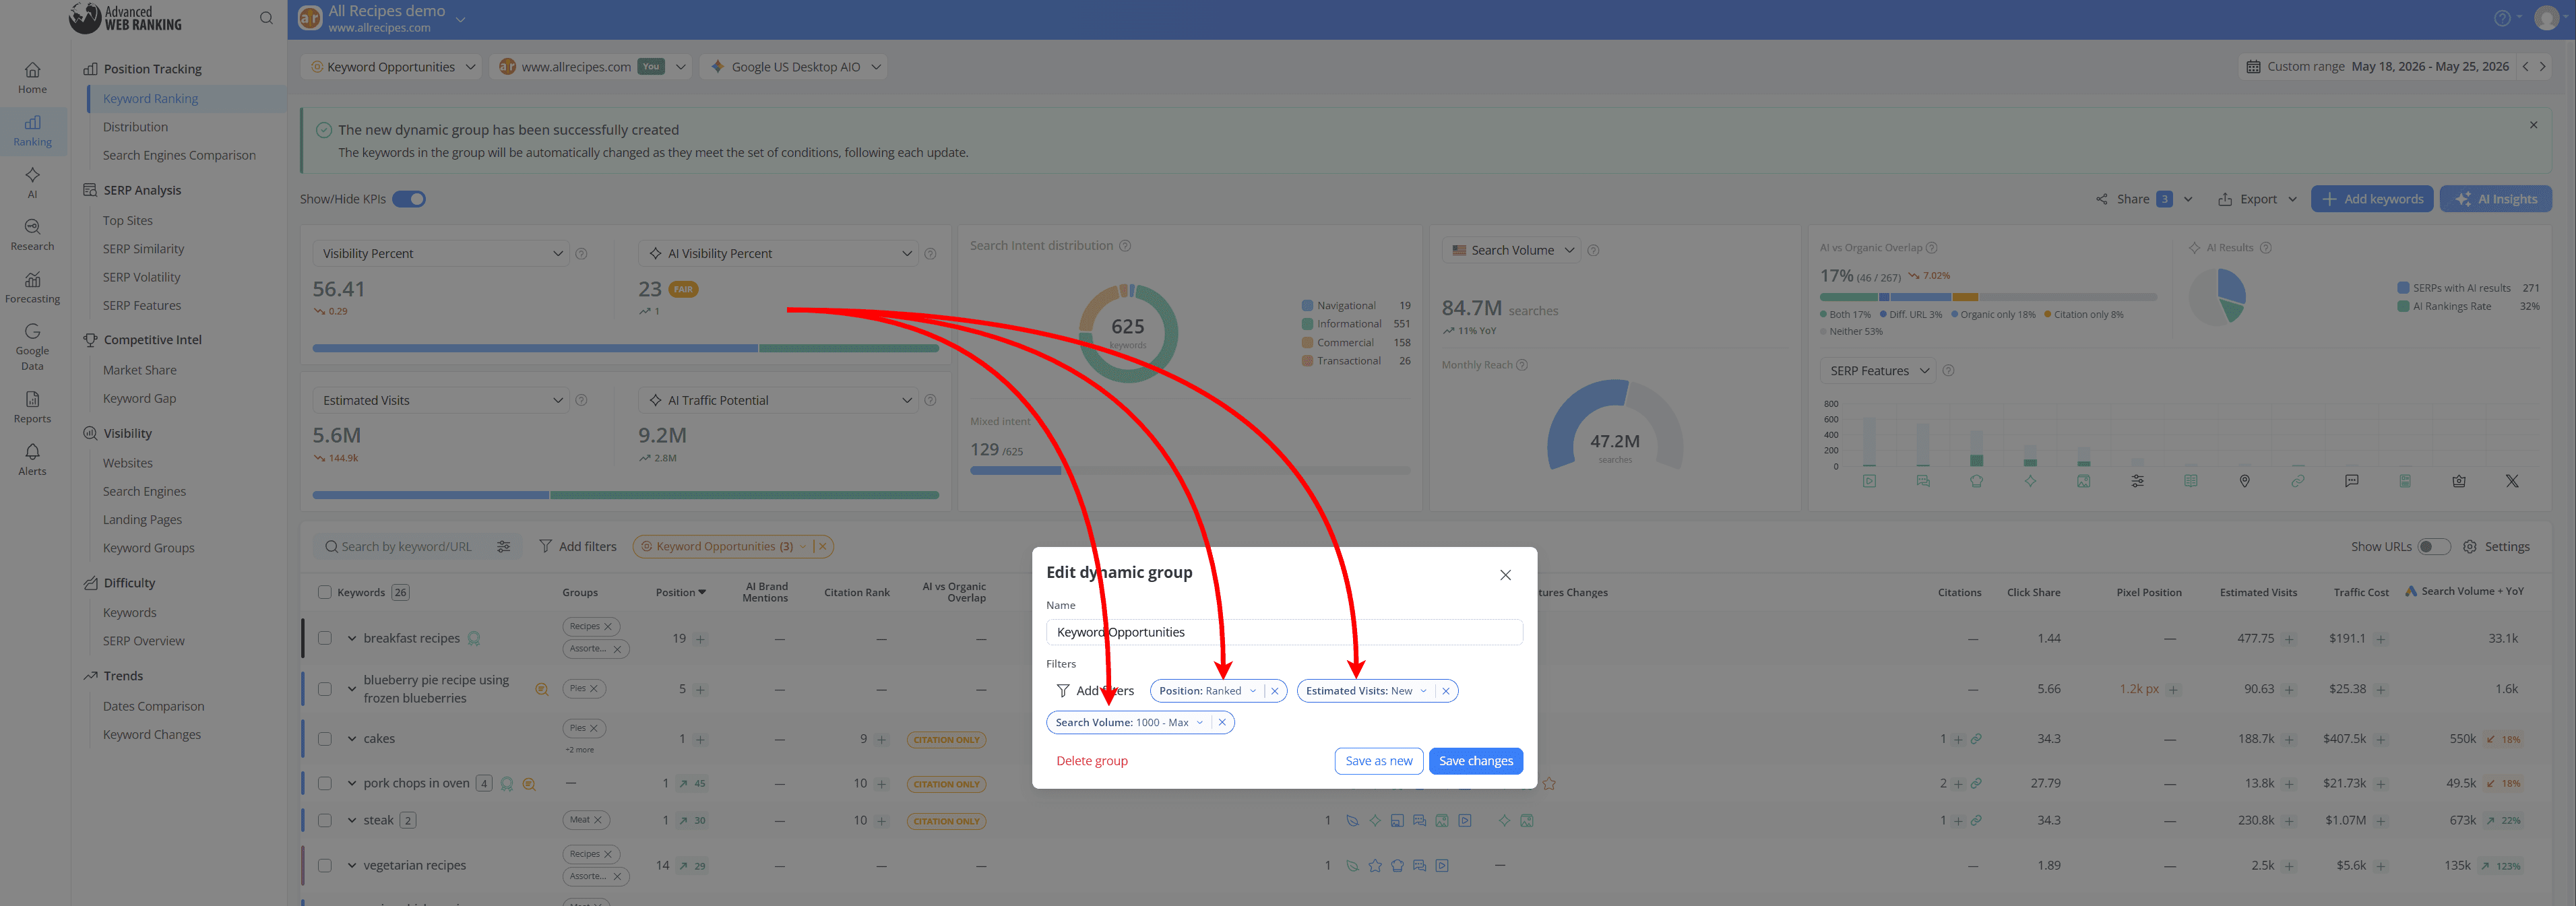Click the Delete group link
2576x906 pixels.
pyautogui.click(x=1091, y=761)
